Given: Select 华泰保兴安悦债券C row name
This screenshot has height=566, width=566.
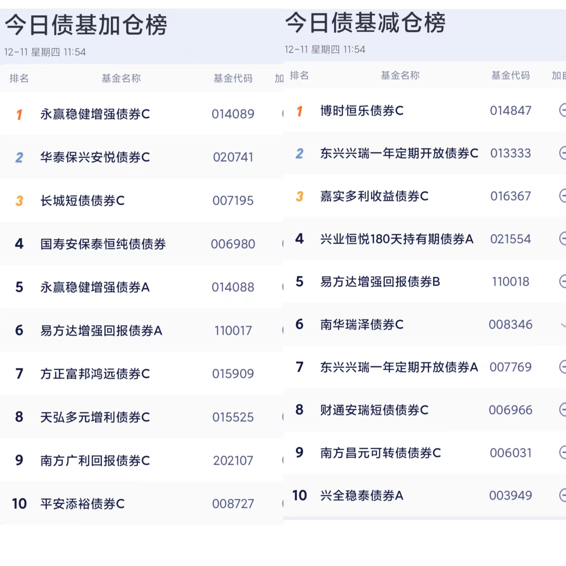Looking at the screenshot, I should pyautogui.click(x=95, y=157).
